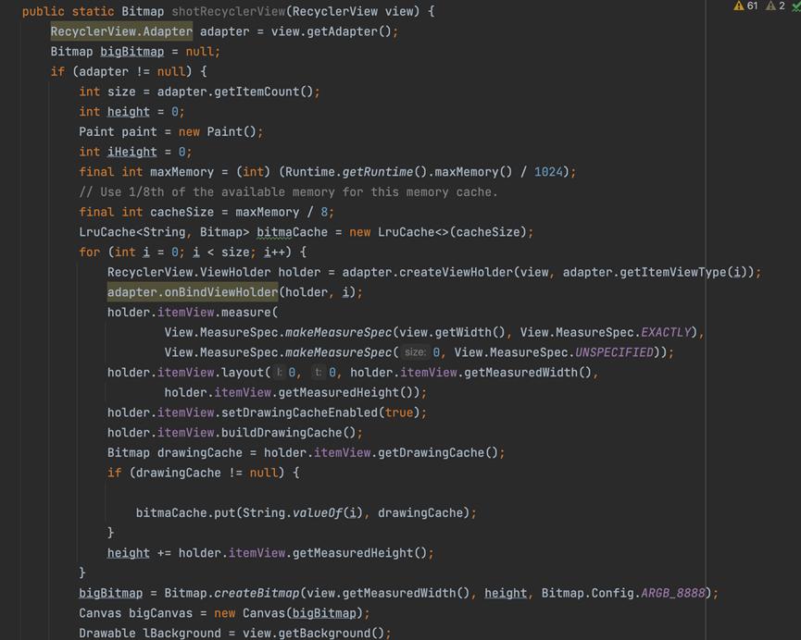801x640 pixels.
Task: Click the 'measure(' call on holder.itemView
Action: point(249,313)
